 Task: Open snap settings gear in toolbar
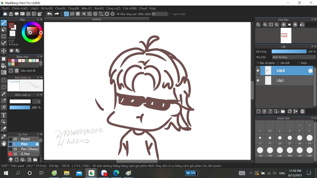113,14
